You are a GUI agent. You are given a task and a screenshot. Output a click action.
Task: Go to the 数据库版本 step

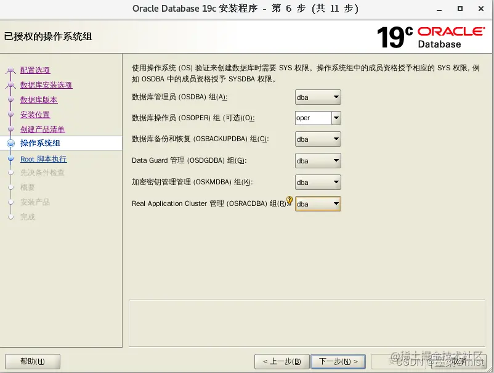(x=39, y=100)
